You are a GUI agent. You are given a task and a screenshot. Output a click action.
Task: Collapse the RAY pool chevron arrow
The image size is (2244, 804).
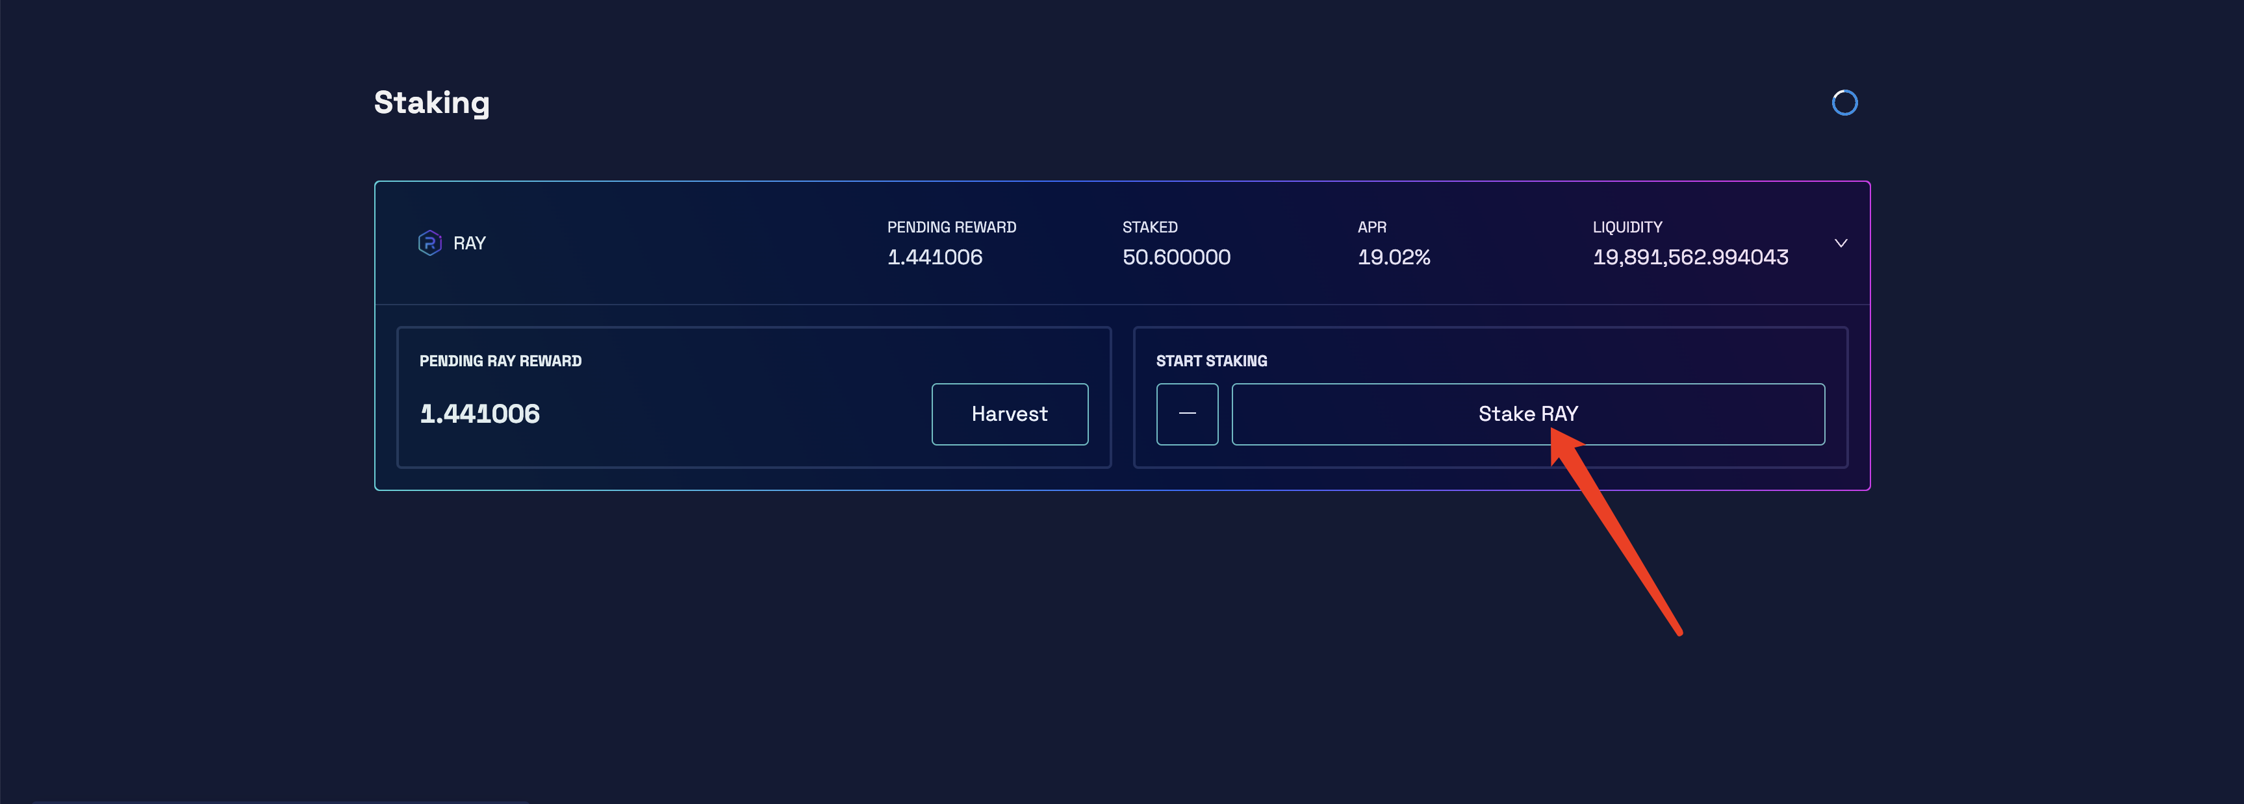(1841, 243)
